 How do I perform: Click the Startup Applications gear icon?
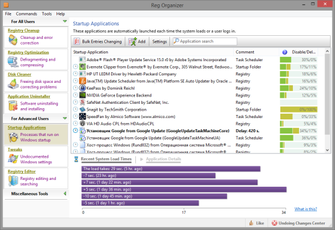13,137
